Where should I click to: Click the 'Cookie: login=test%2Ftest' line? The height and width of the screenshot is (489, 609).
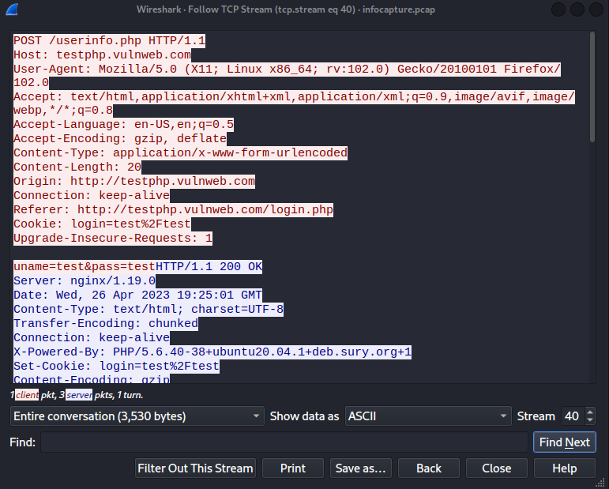[102, 224]
